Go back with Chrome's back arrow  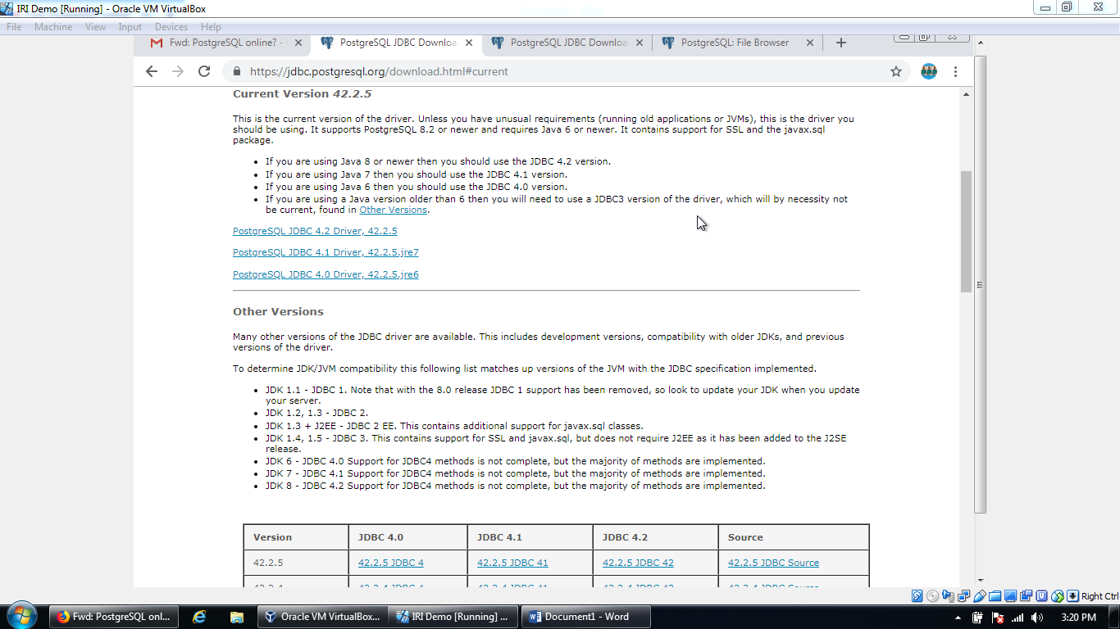151,71
